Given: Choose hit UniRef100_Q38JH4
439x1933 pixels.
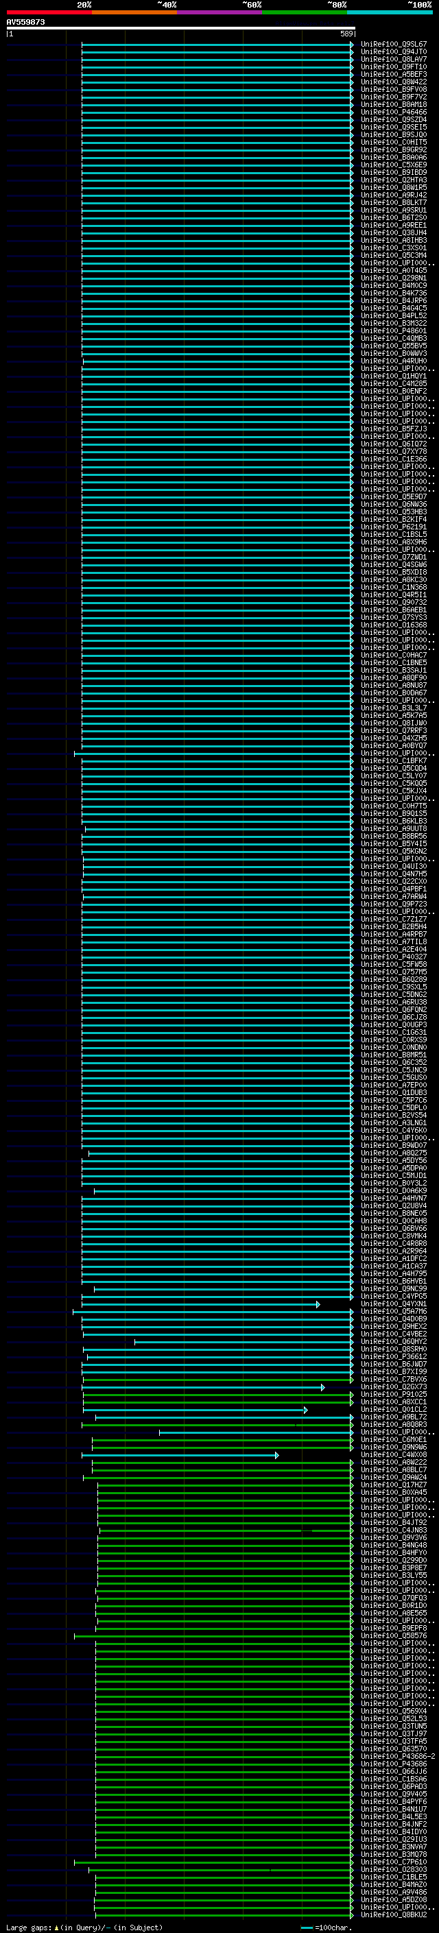Looking at the screenshot, I should click(394, 232).
